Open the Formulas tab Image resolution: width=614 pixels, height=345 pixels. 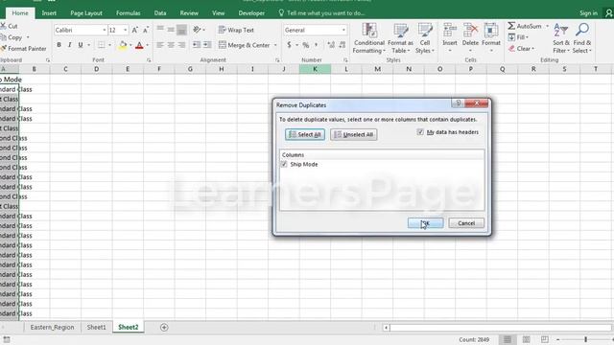click(x=128, y=12)
